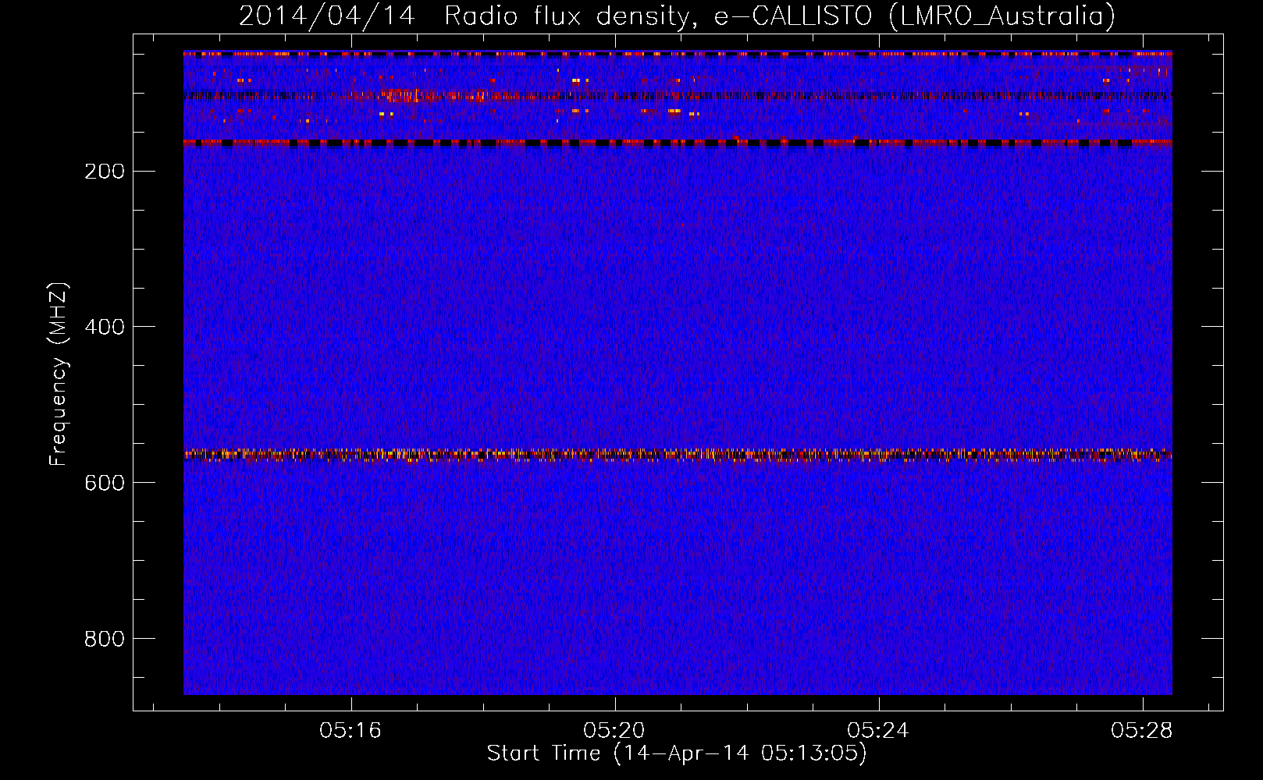Click the 05:16 time axis label
Image resolution: width=1263 pixels, height=780 pixels.
(x=350, y=731)
